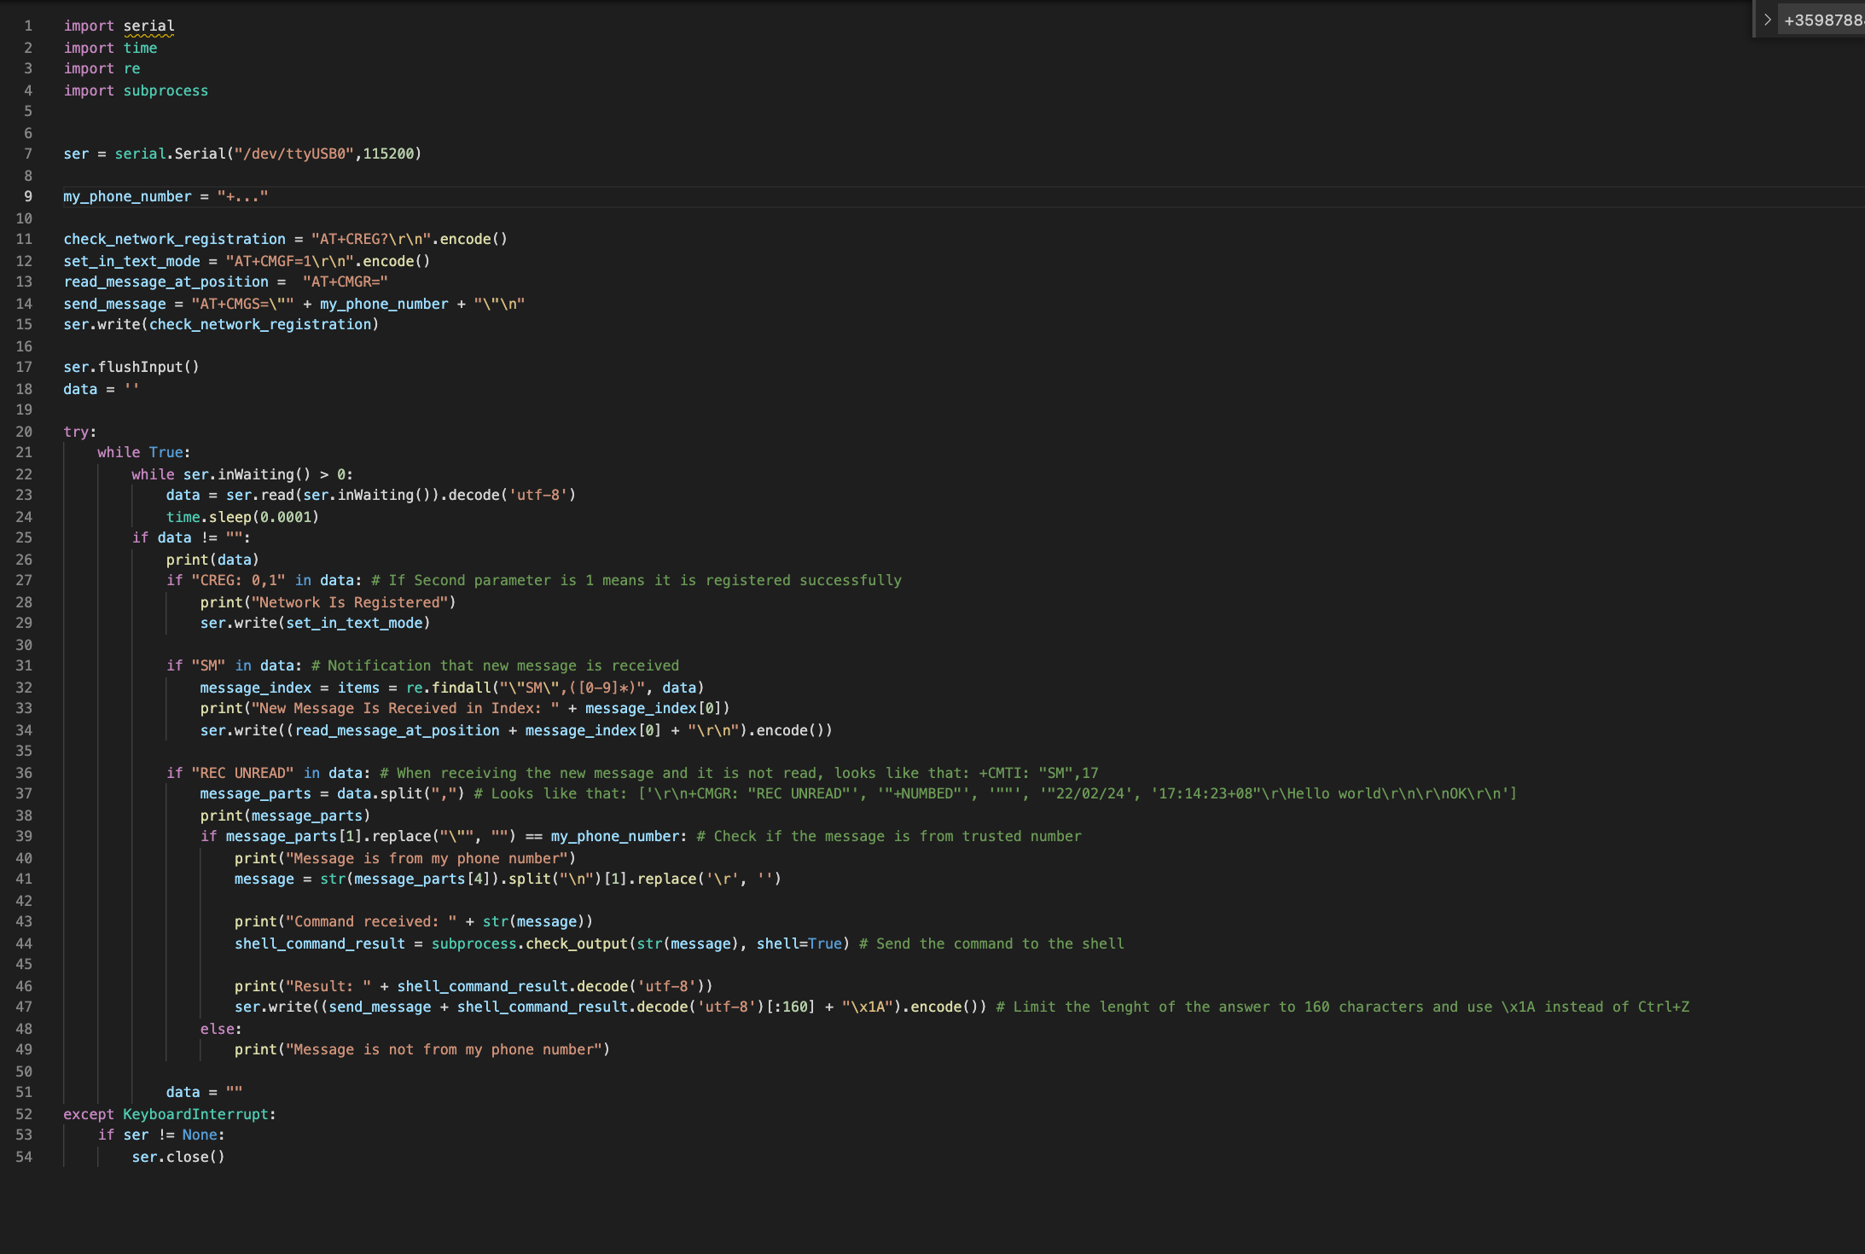This screenshot has width=1865, height=1254.
Task: Click the underlined "serial" import with warning squiggle
Action: click(150, 26)
